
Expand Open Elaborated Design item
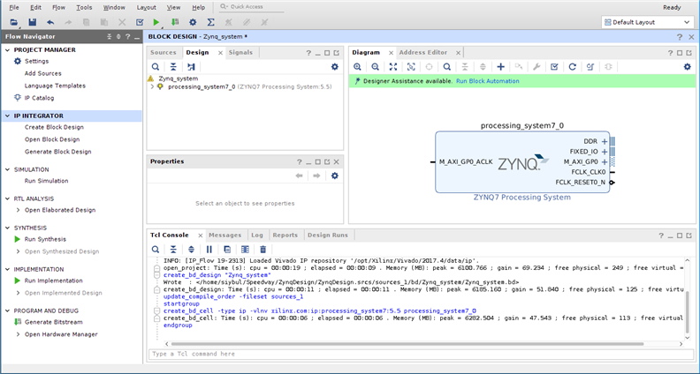[x=18, y=210]
